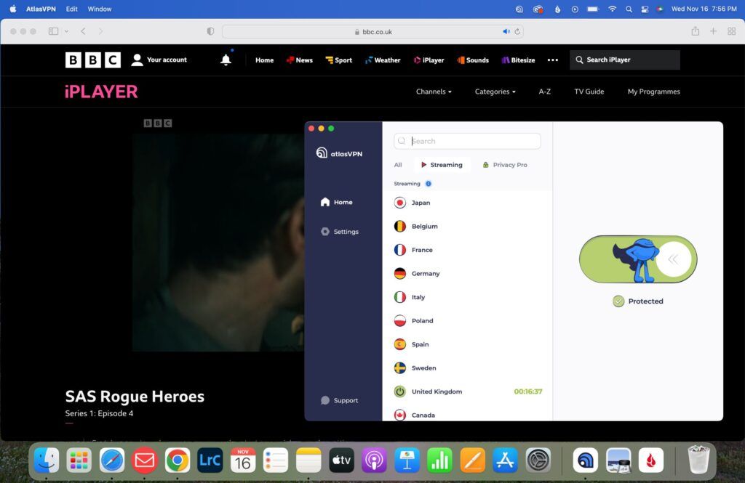Open Support in the AtlasVPN sidebar

(x=339, y=400)
